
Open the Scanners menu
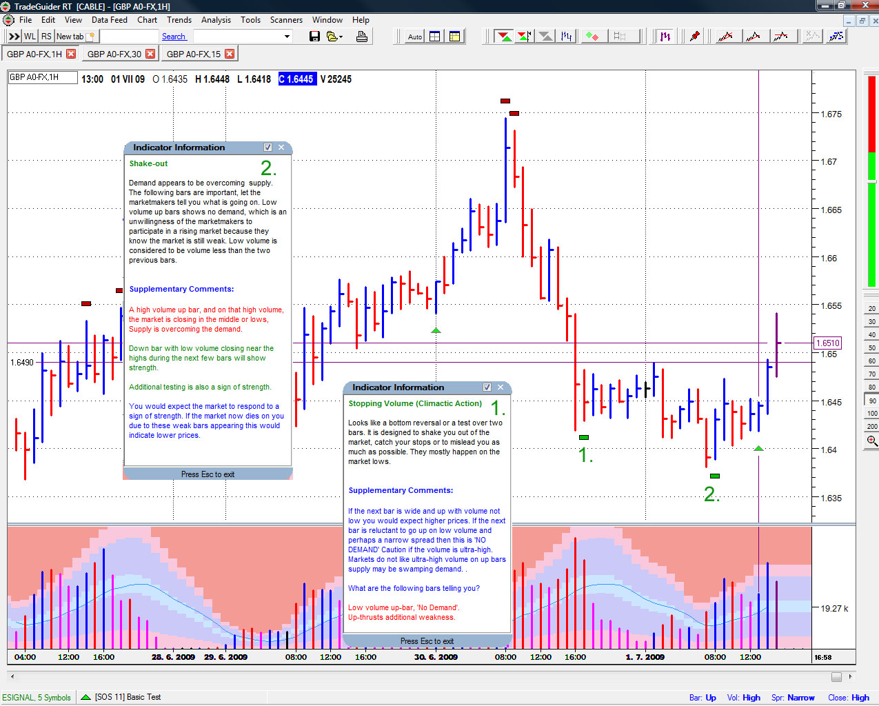[286, 20]
